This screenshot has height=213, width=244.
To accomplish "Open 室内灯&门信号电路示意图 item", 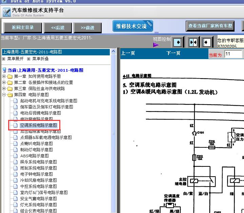I will [x=44, y=192].
